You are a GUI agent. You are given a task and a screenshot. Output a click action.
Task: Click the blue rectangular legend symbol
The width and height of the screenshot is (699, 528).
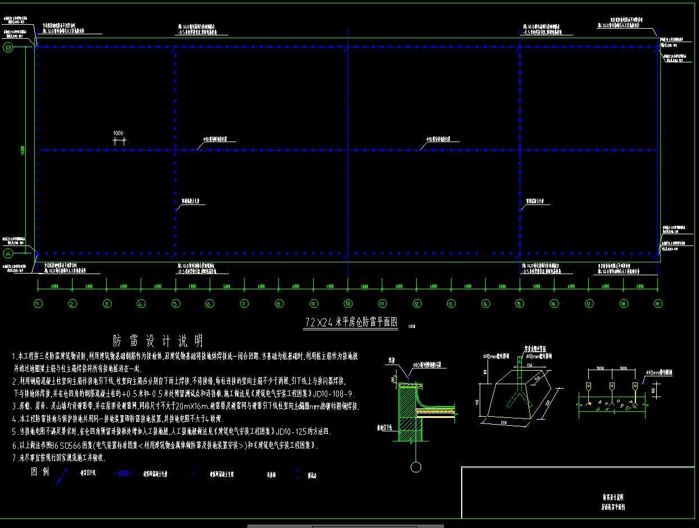123,474
